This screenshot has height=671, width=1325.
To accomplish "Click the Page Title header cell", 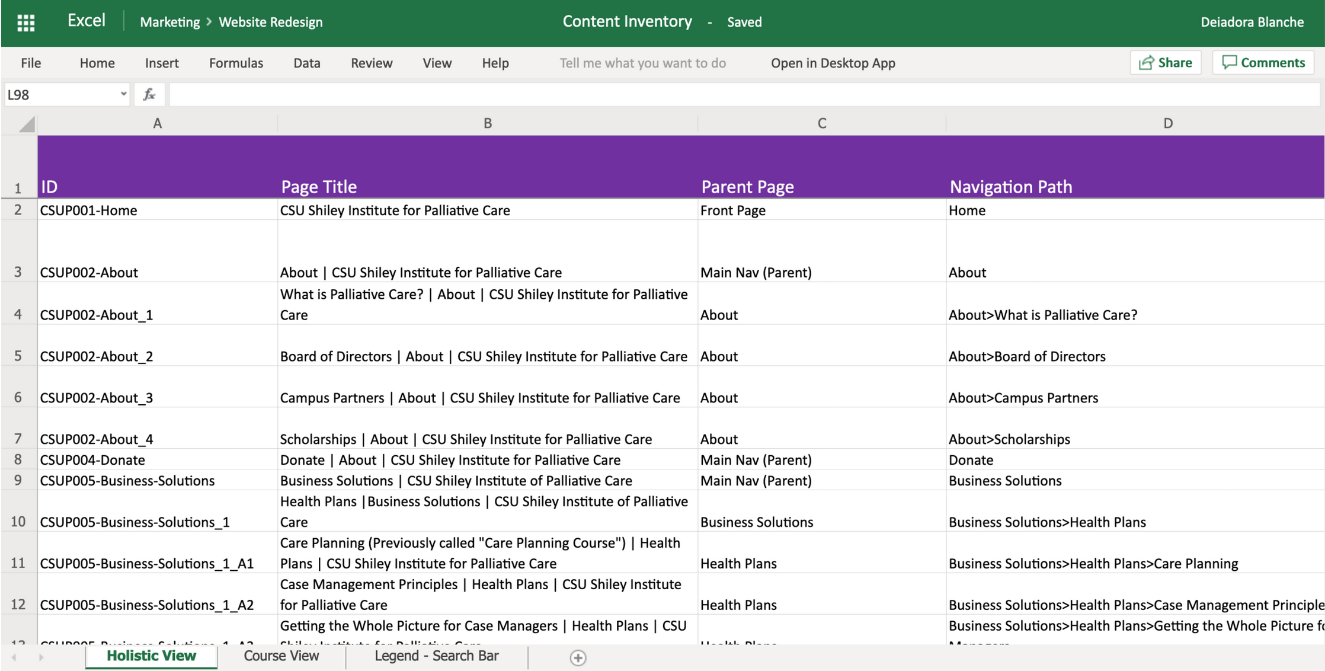I will coord(487,167).
